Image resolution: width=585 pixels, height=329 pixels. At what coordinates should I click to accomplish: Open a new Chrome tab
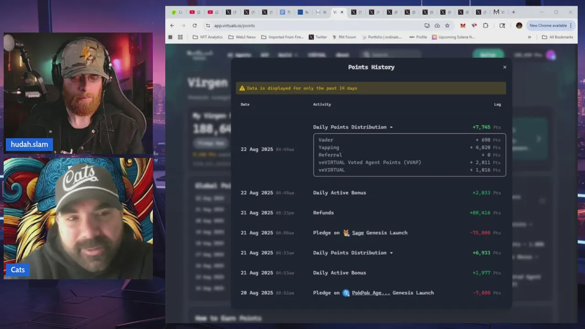[513, 12]
